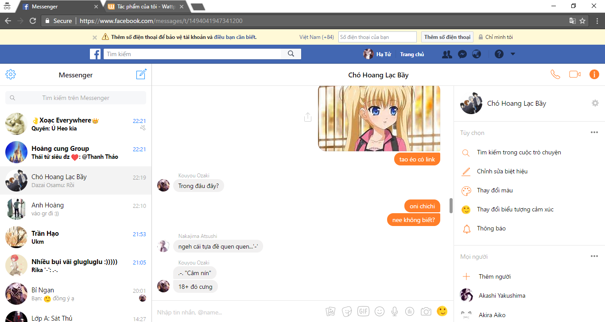Open the emoji picker in the composer

379,311
